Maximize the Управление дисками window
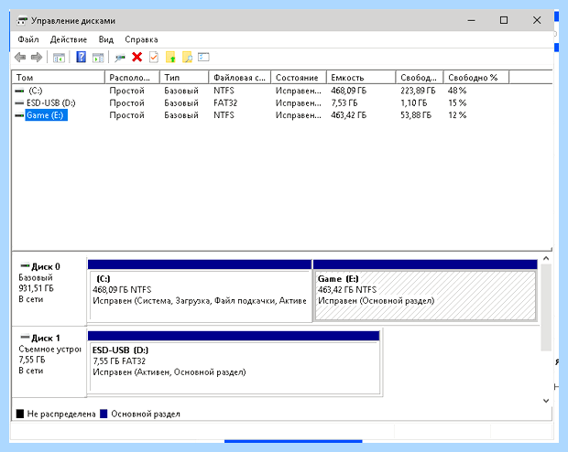The image size is (568, 452). pyautogui.click(x=504, y=20)
